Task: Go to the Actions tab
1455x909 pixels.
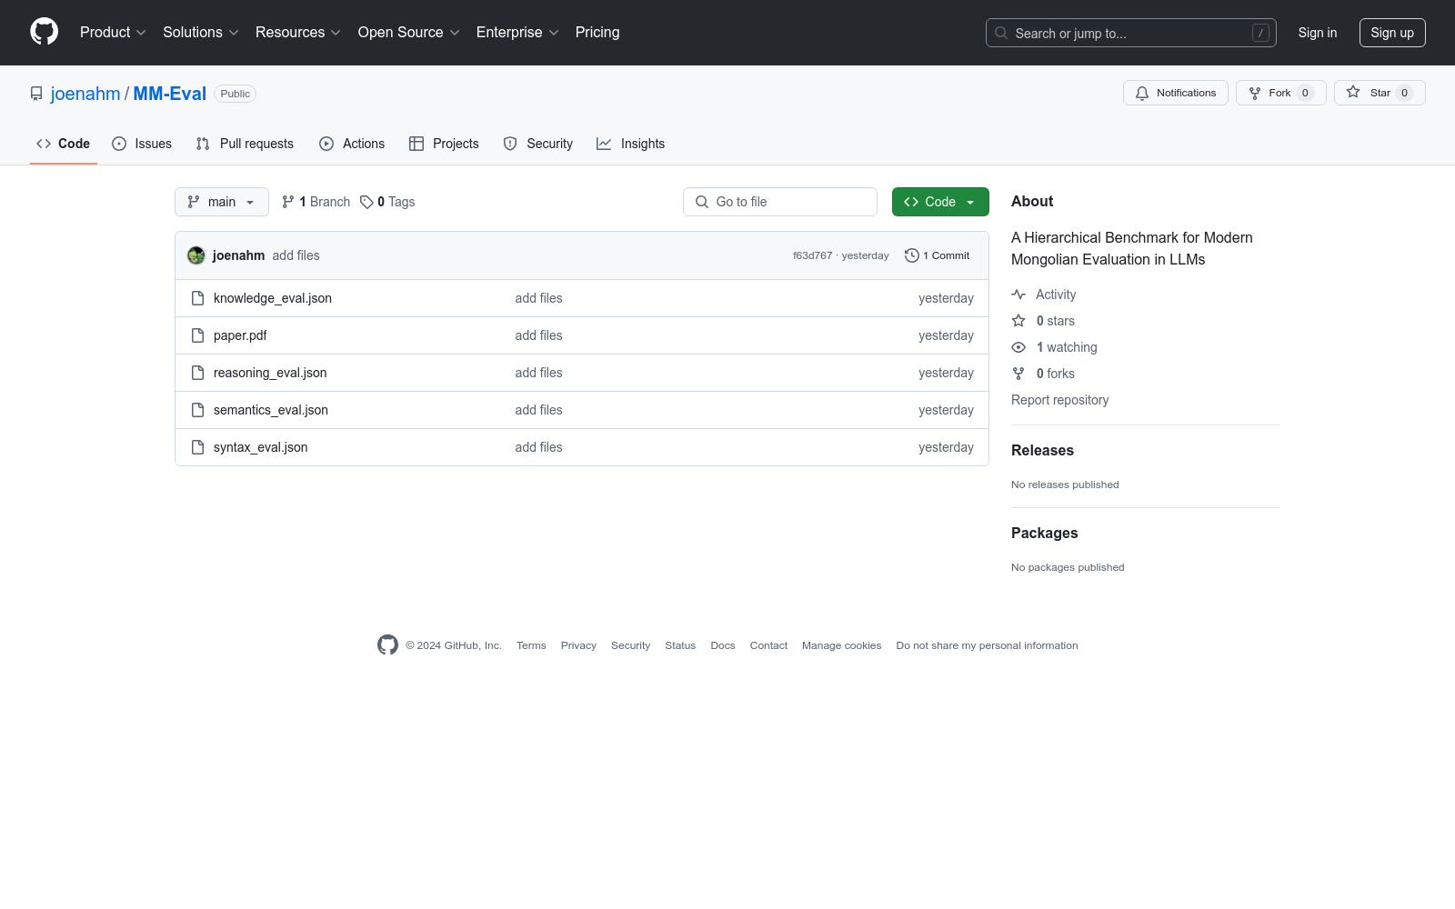Action: 352,144
